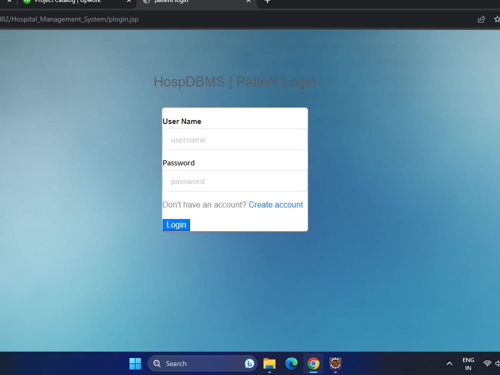Viewport: 500px width, 375px height.
Task: Click the username input field
Action: (234, 139)
